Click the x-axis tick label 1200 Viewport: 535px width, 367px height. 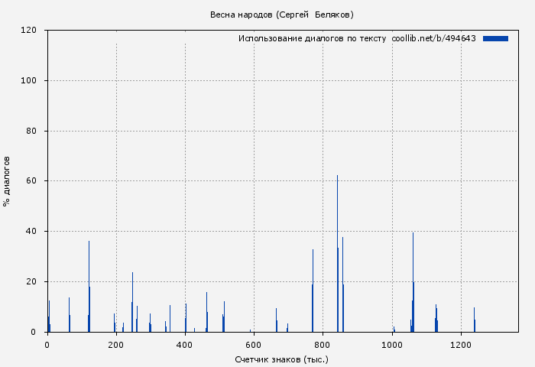[x=460, y=345]
